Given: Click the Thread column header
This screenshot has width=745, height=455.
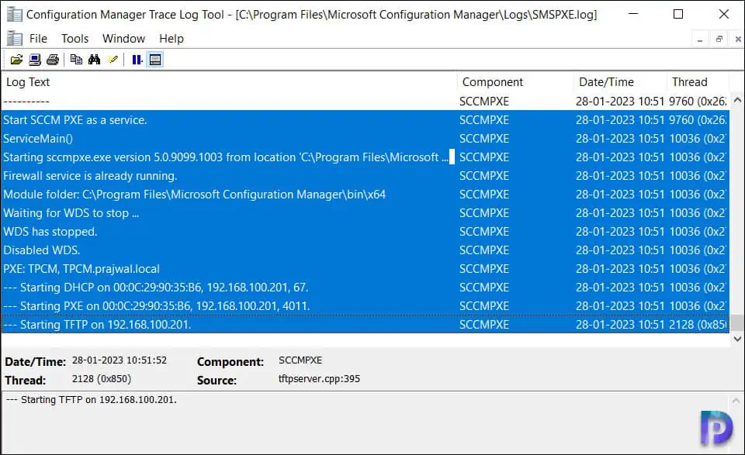Looking at the screenshot, I should coord(698,82).
